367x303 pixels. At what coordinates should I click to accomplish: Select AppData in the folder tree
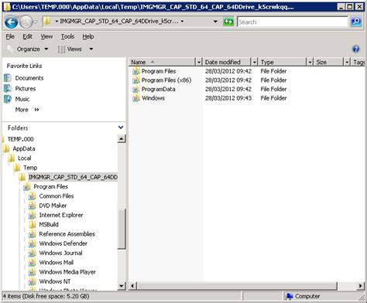[24, 148]
